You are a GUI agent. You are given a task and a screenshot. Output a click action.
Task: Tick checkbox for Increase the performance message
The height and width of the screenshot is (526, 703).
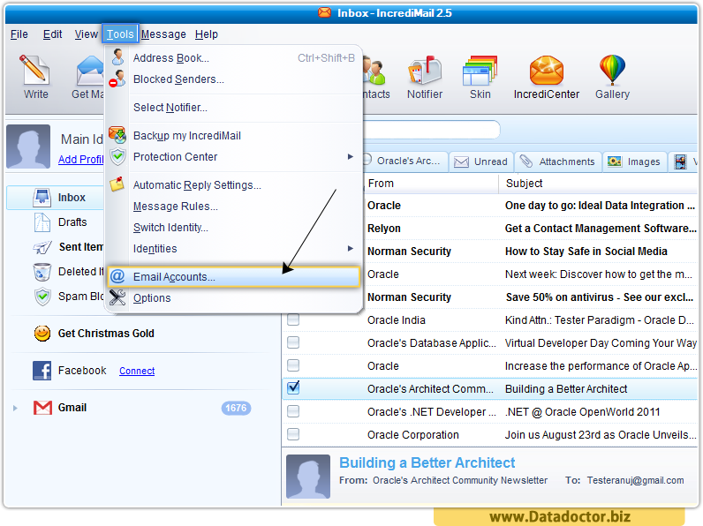click(x=293, y=365)
